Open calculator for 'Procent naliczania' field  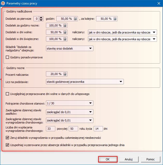pos(65,74)
